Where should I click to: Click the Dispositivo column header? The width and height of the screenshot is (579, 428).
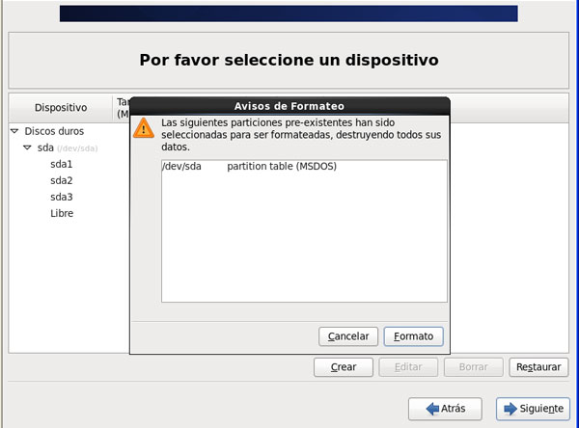tap(61, 108)
